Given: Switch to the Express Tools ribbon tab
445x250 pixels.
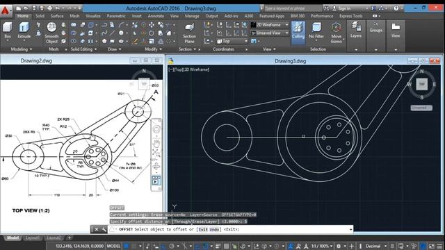Looking at the screenshot, I should (x=350, y=16).
